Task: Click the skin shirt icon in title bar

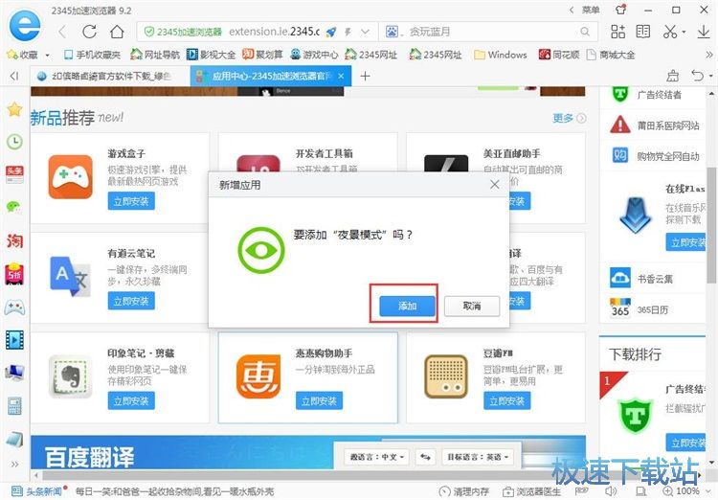Action: point(621,10)
